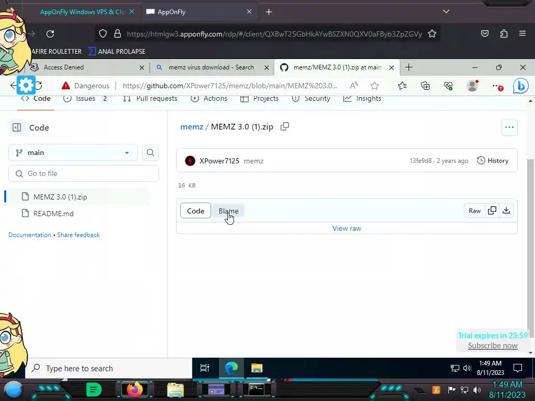Click the Subscribe now link

492,346
